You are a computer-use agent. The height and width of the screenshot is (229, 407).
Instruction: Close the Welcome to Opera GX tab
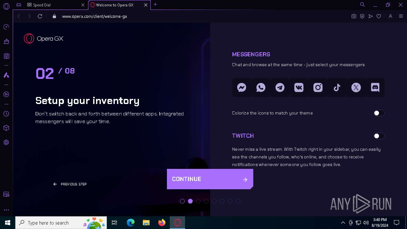(146, 5)
